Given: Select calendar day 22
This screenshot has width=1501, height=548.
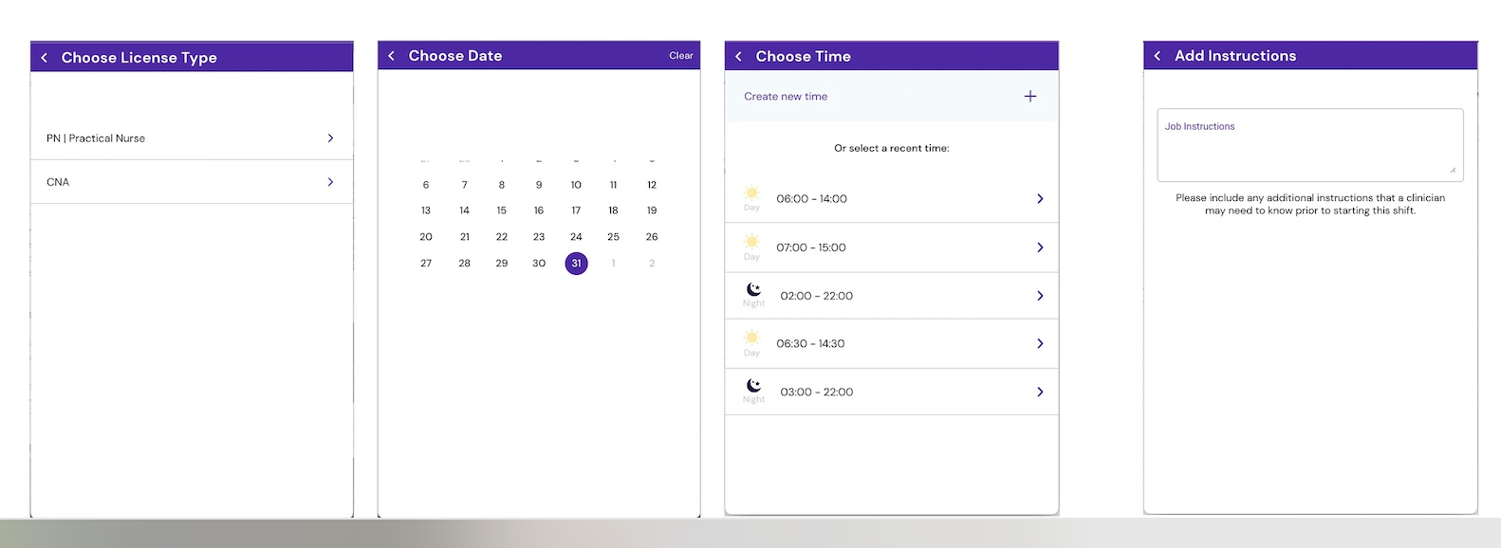Looking at the screenshot, I should 502,237.
